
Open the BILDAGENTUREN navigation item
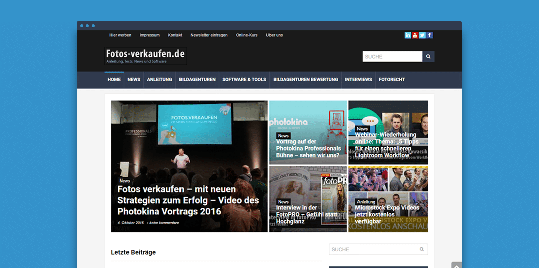point(197,80)
